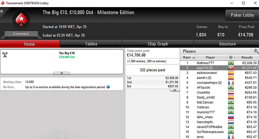Click the PokerStars icon in title bar
The image size is (259, 139).
click(x=3, y=3)
